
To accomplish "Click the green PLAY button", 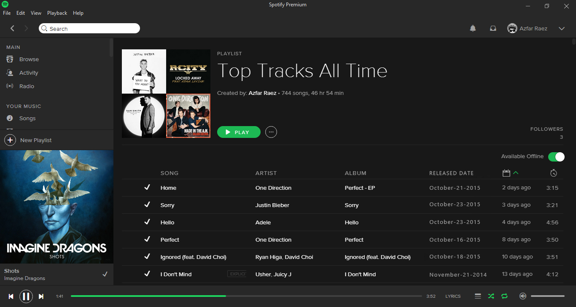I will 239,132.
